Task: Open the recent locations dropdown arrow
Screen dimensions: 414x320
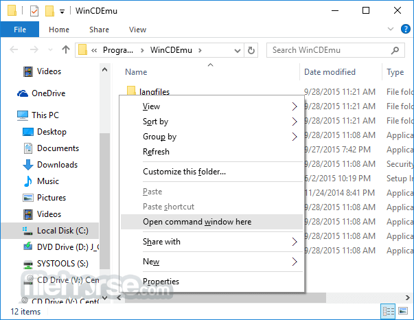Action: point(50,49)
